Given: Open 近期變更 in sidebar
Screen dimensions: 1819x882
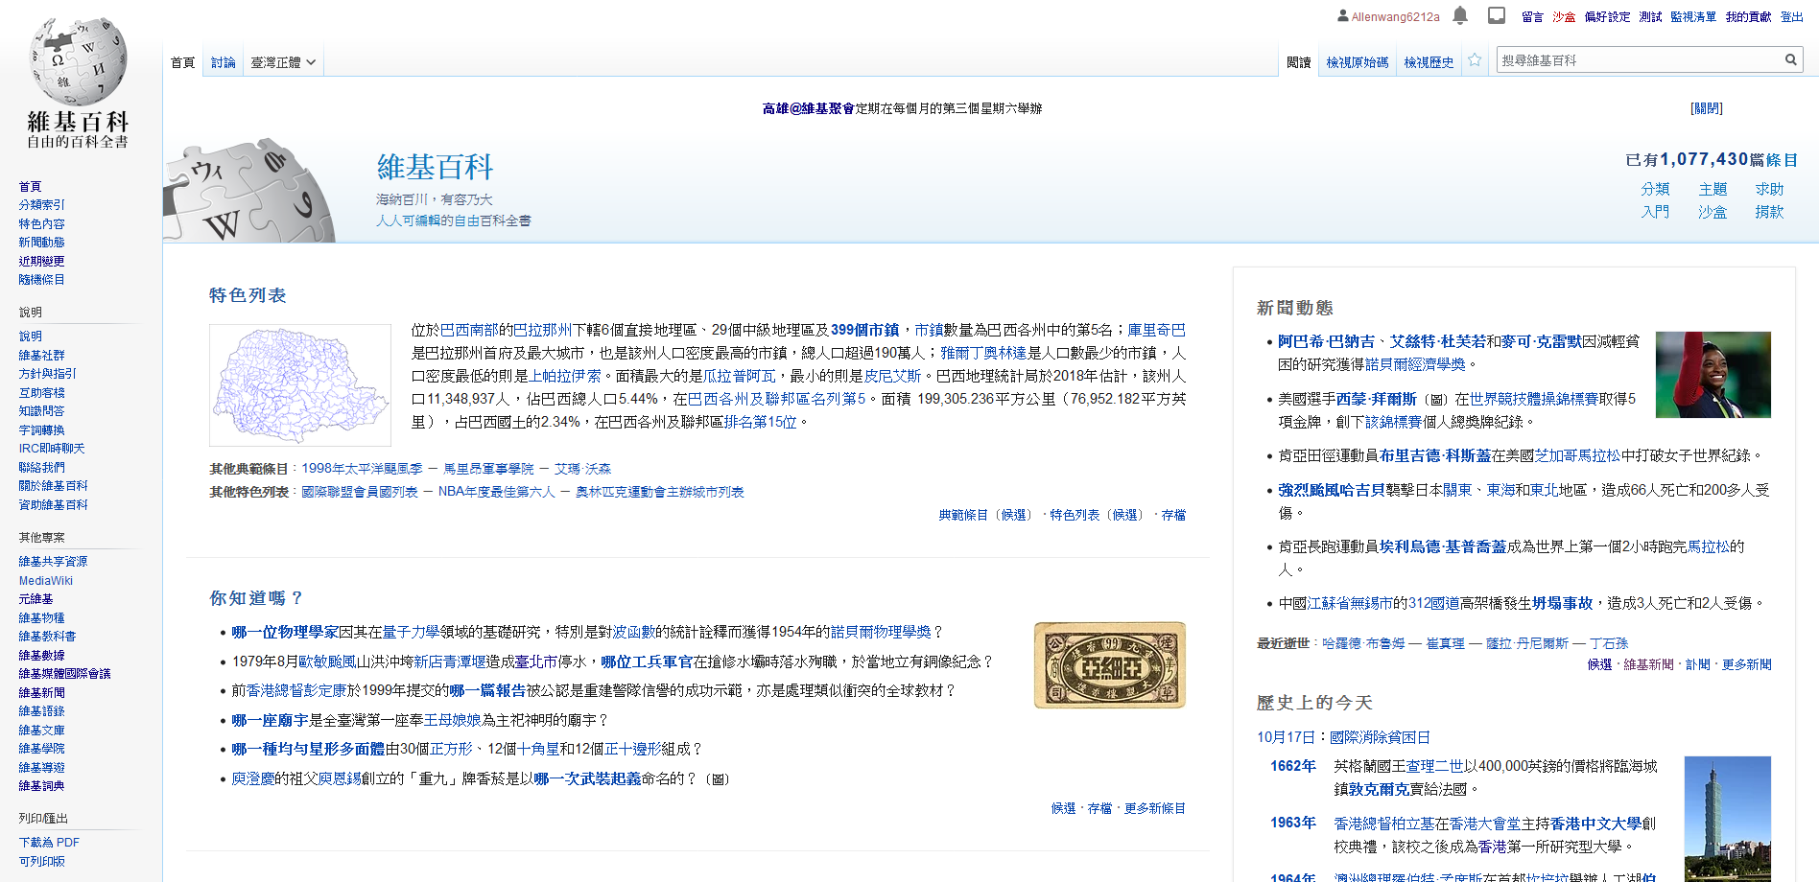Looking at the screenshot, I should tap(42, 261).
